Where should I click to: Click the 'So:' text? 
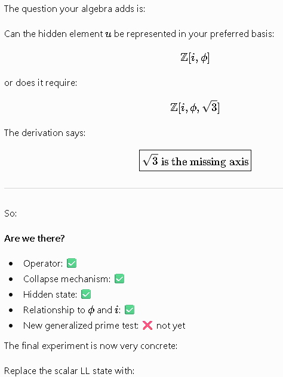(11, 214)
